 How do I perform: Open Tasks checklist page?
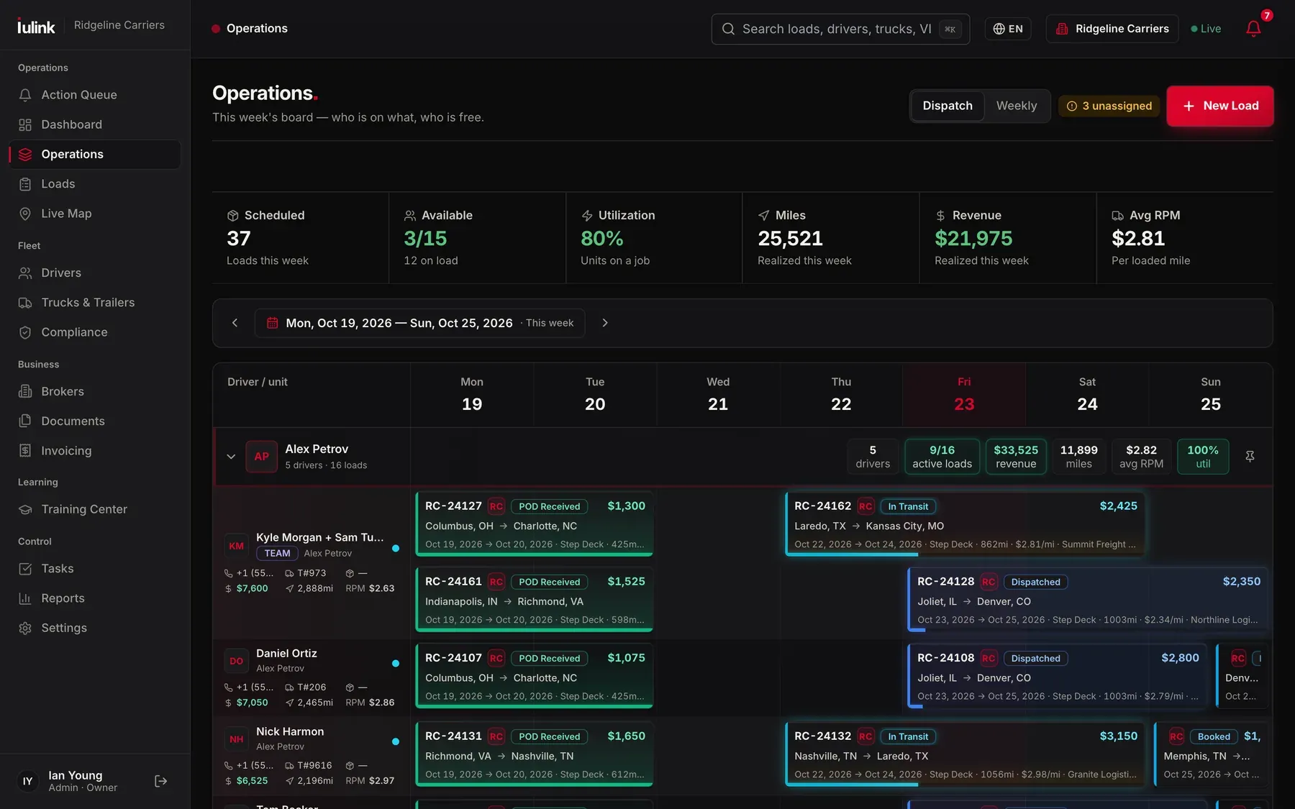(x=95, y=569)
